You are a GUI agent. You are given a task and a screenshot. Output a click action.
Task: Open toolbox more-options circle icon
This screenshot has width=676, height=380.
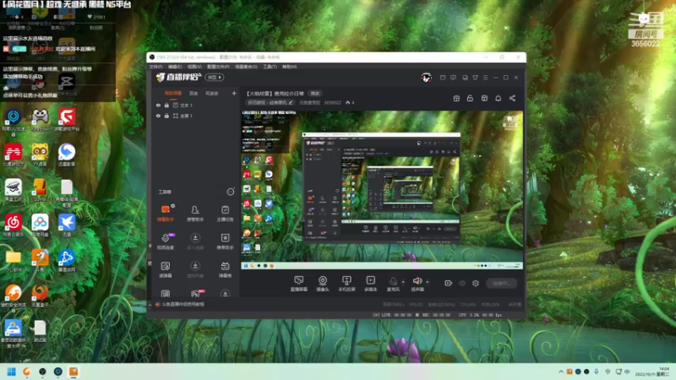click(x=231, y=192)
